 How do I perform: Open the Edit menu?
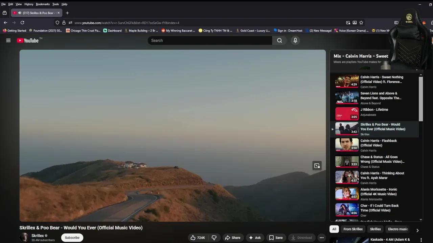(x=11, y=4)
